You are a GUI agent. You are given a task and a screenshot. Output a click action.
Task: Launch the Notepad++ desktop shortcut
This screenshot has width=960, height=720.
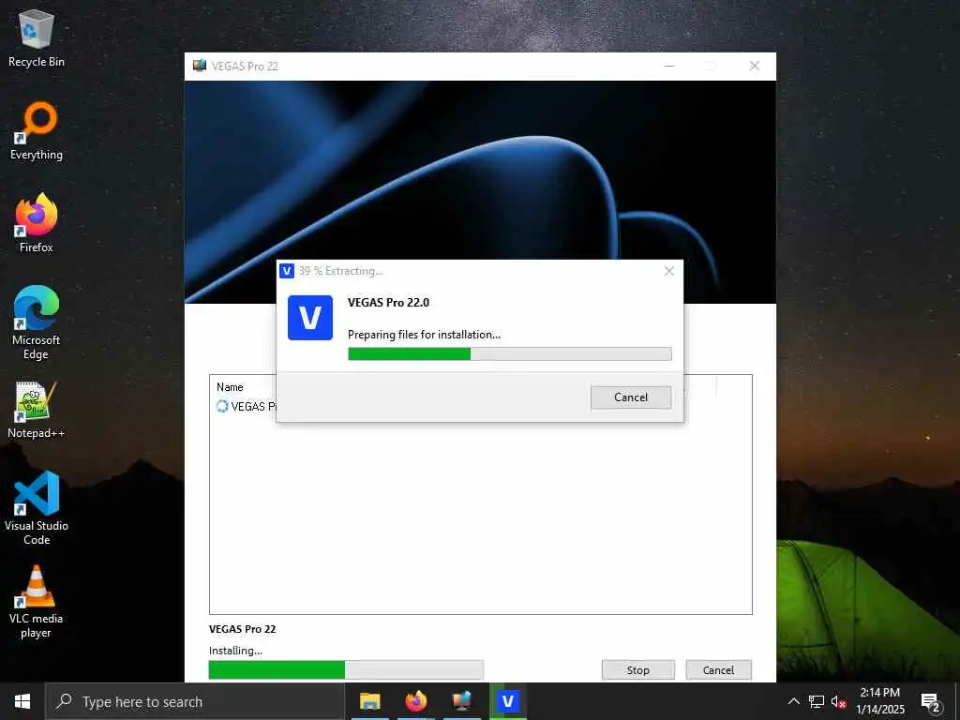pos(37,410)
